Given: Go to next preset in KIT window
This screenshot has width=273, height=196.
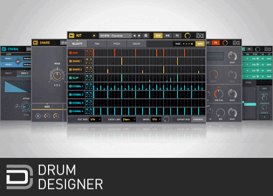Looking at the screenshot, I should 139,35.
